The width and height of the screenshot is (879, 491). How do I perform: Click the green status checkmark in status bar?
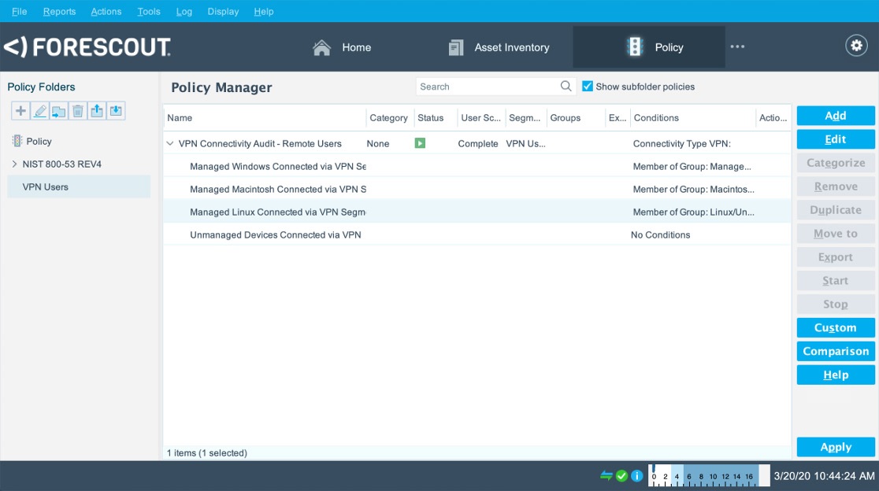point(621,475)
